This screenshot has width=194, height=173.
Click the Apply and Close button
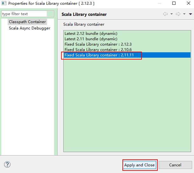pyautogui.click(x=139, y=165)
